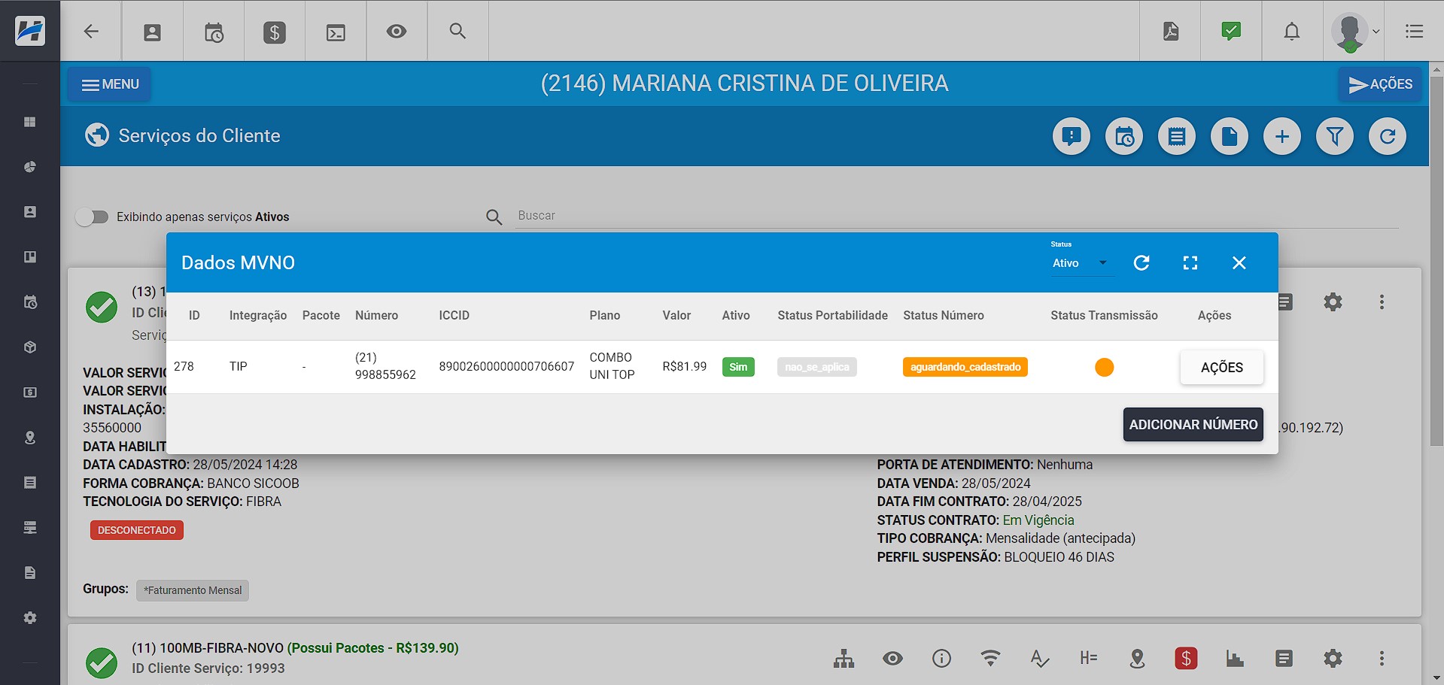Click the dollar sign icon in top toolbar
The height and width of the screenshot is (685, 1444).
click(274, 32)
